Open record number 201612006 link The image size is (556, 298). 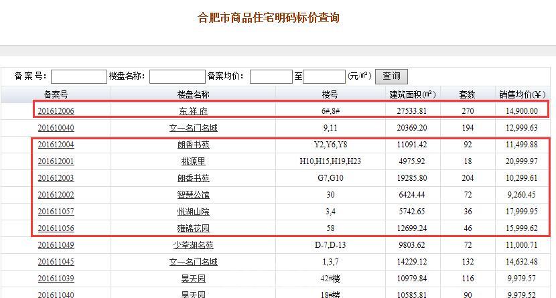[56, 111]
